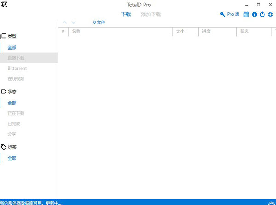
Task: Open the 下载 tab
Action: point(126,14)
